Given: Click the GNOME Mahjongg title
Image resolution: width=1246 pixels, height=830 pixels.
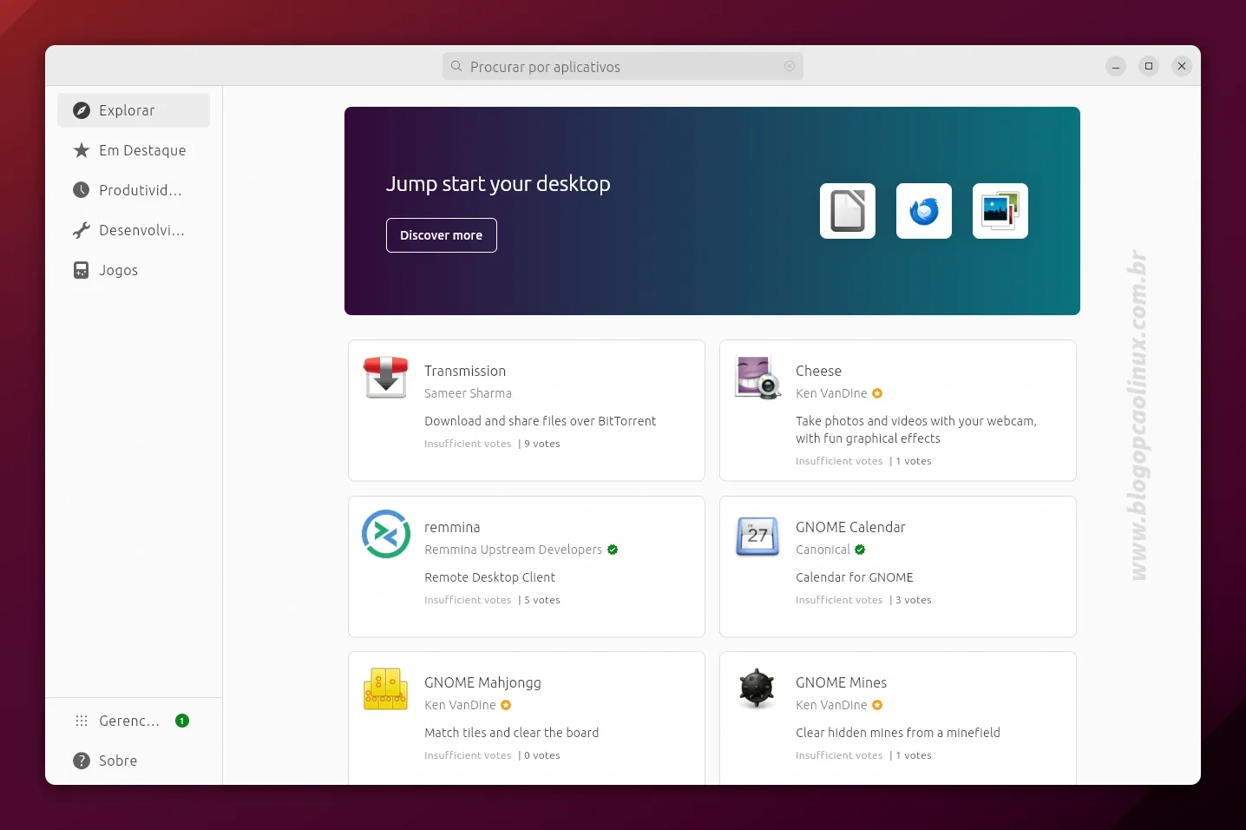Looking at the screenshot, I should pyautogui.click(x=482, y=682).
